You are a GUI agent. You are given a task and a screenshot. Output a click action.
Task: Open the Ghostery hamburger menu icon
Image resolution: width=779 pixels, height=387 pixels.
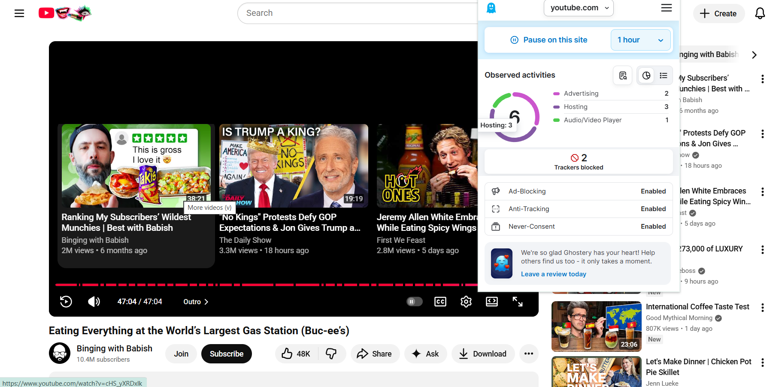(x=666, y=8)
